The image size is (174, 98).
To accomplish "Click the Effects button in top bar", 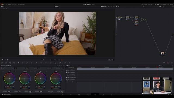I will pyautogui.click(x=164, y=4).
